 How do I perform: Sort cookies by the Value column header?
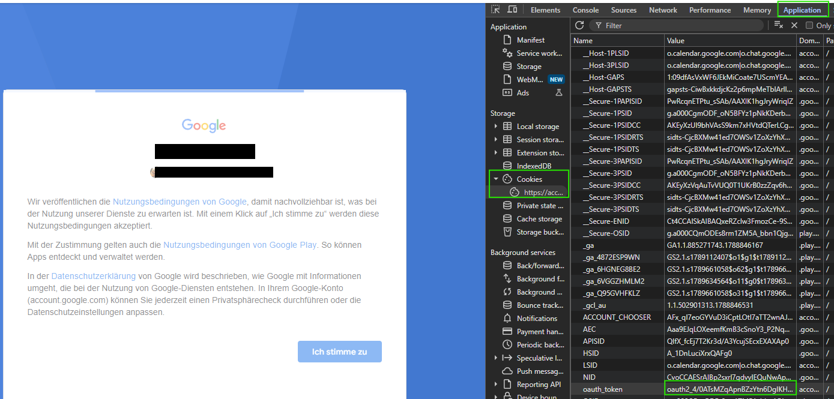[x=730, y=41]
